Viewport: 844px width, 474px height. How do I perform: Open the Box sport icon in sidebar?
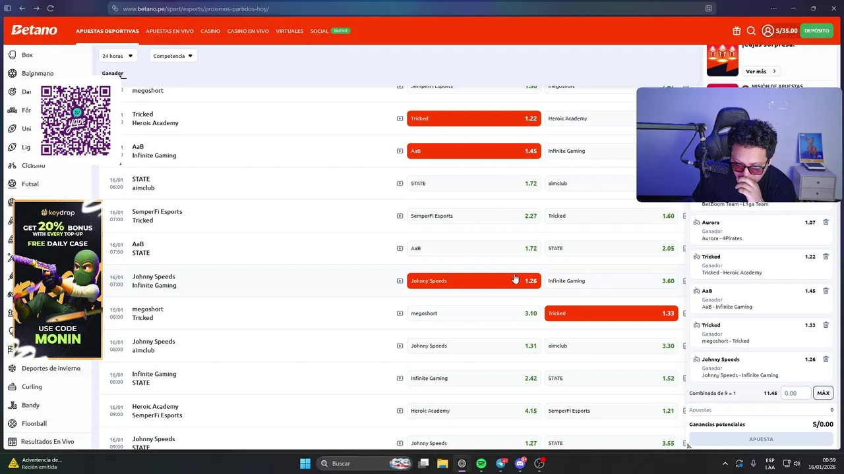click(x=12, y=55)
